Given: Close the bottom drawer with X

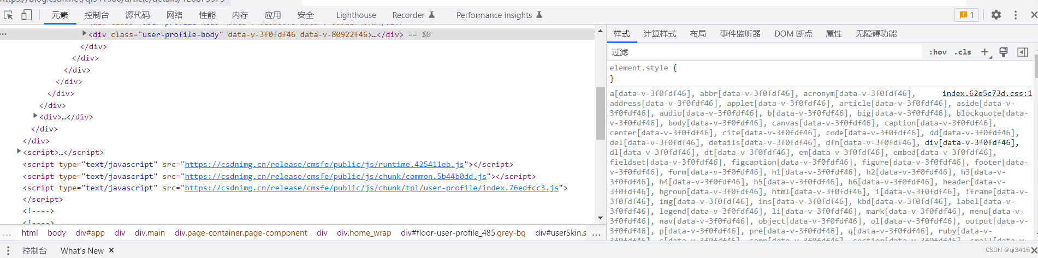Looking at the screenshot, I should 1034,250.
